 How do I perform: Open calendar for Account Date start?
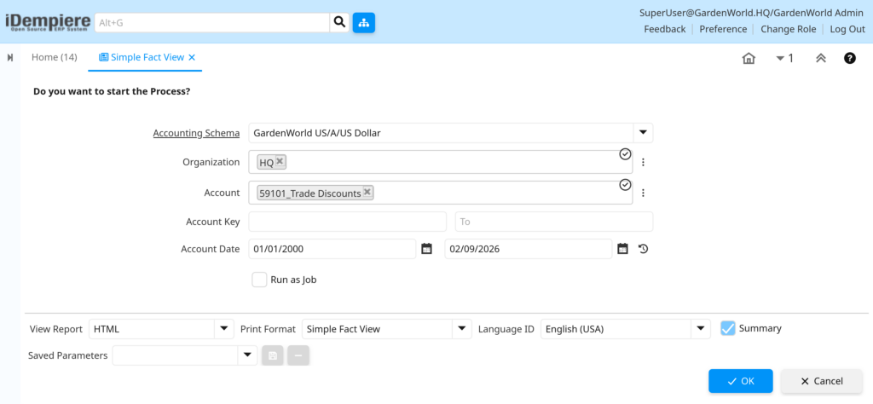click(426, 249)
